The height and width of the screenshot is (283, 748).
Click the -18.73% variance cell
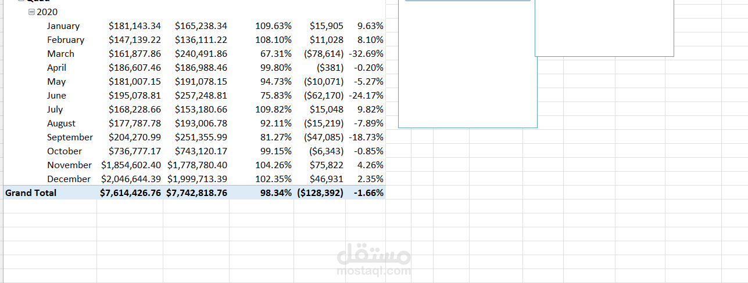366,137
